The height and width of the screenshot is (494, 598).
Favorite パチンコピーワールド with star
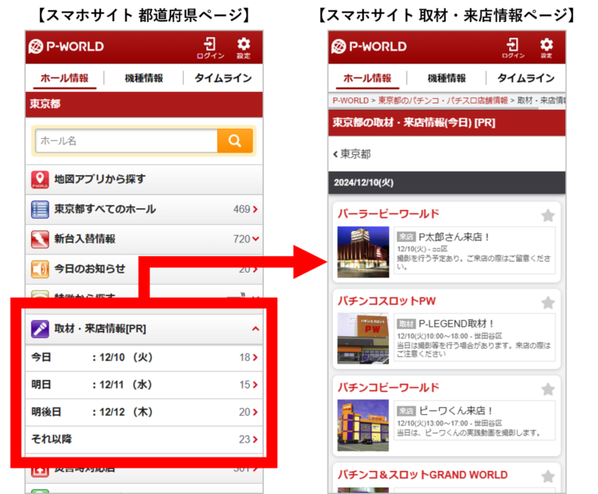548,389
